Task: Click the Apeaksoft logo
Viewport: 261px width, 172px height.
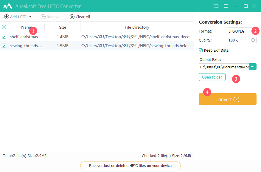Action: (7, 6)
